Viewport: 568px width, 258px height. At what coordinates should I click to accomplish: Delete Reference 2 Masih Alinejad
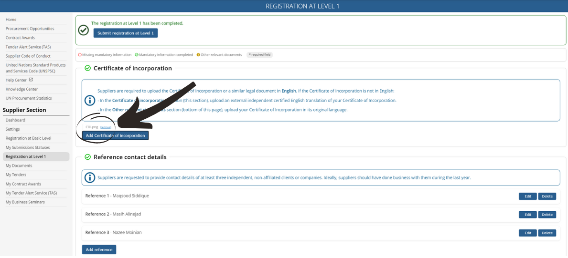(x=547, y=215)
